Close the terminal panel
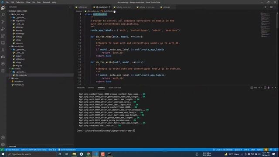 [276, 88]
